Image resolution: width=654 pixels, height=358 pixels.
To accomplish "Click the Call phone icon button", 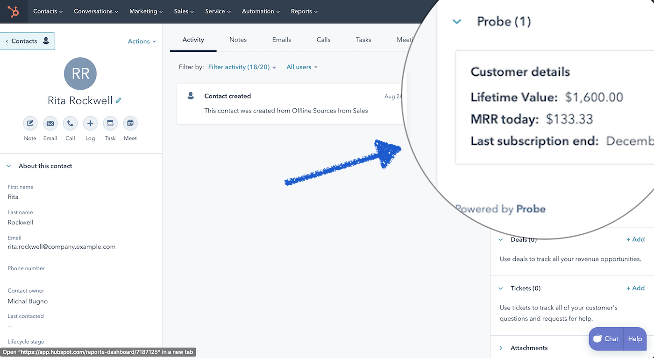I will [x=70, y=124].
